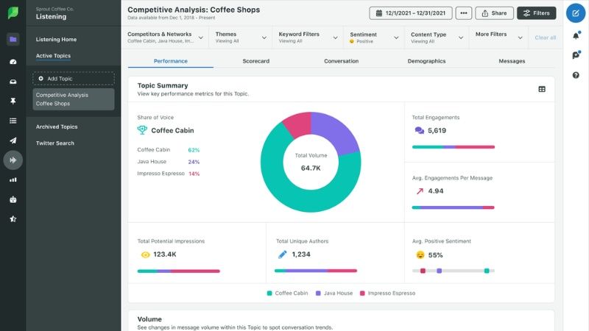Click the Filters button
Screen dimensions: 589x331
537,13
